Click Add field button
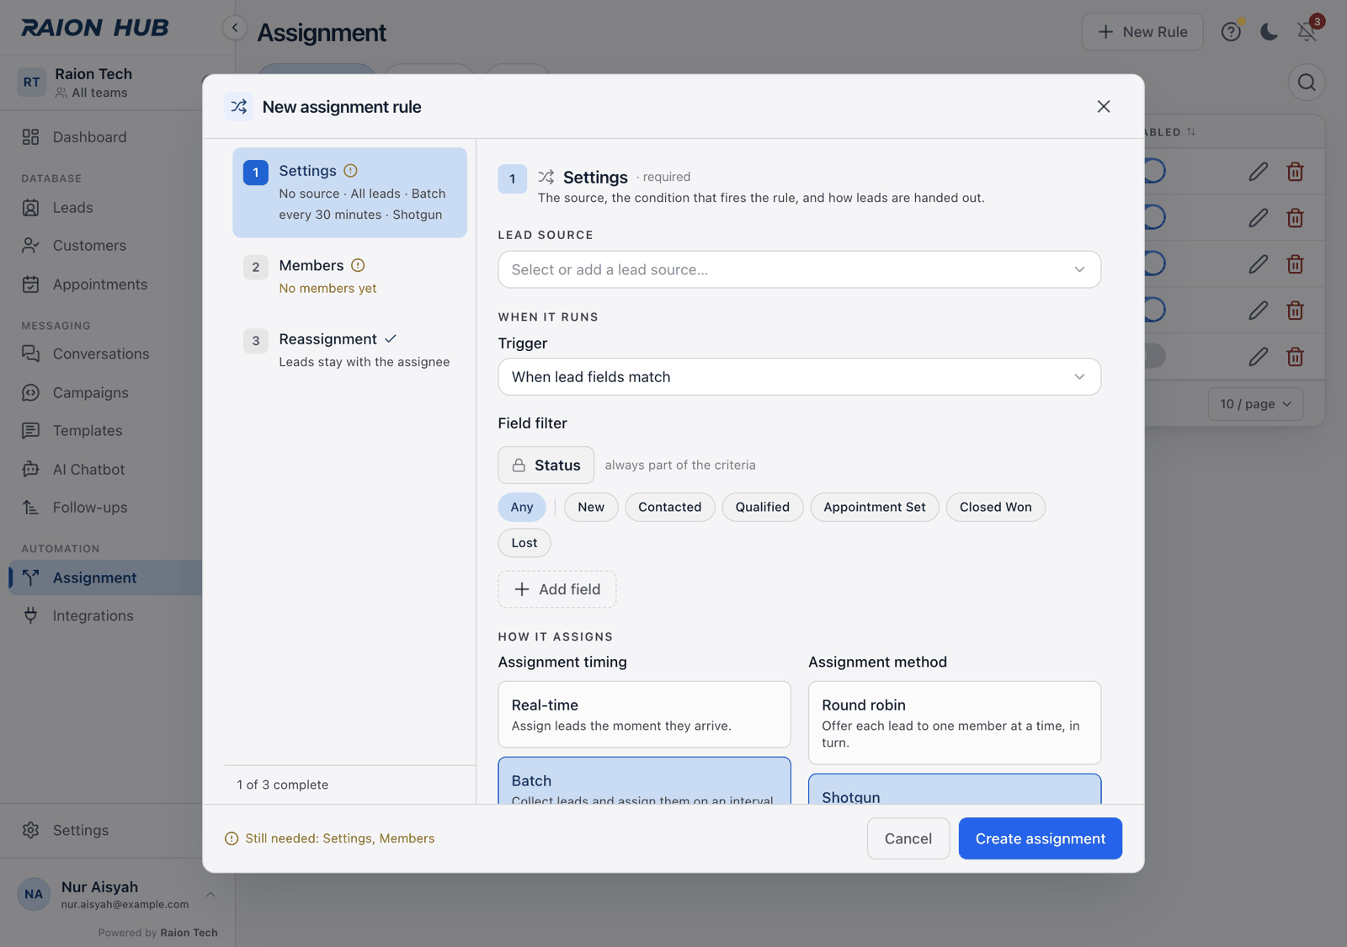Image resolution: width=1347 pixels, height=947 pixels. click(x=557, y=589)
